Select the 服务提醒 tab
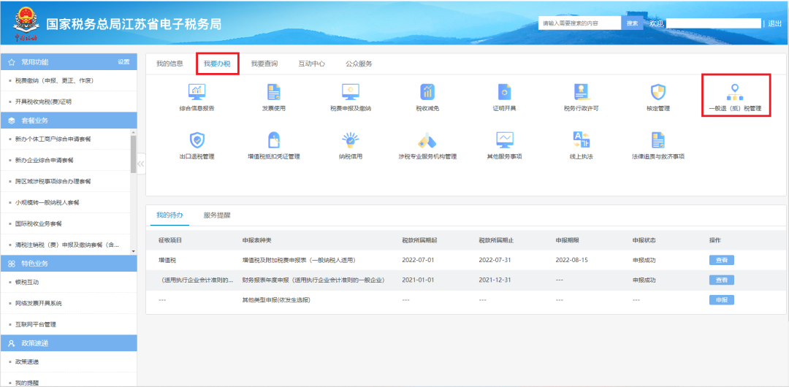789x387 pixels. 217,215
